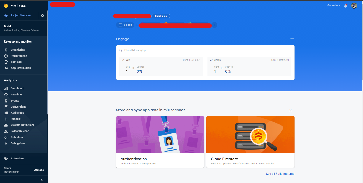Open Realtime analytics menu item

pyautogui.click(x=16, y=95)
